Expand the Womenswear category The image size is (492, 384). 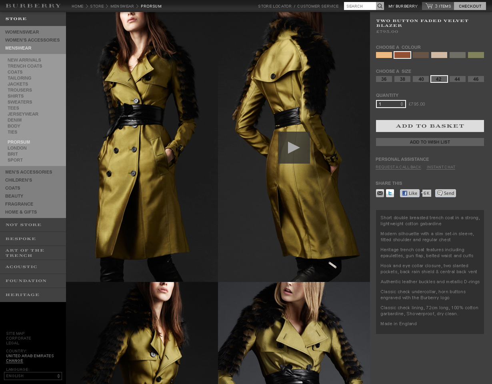tap(22, 32)
